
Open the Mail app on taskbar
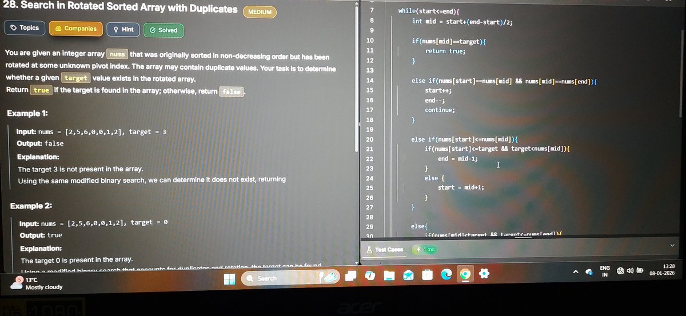coord(408,275)
